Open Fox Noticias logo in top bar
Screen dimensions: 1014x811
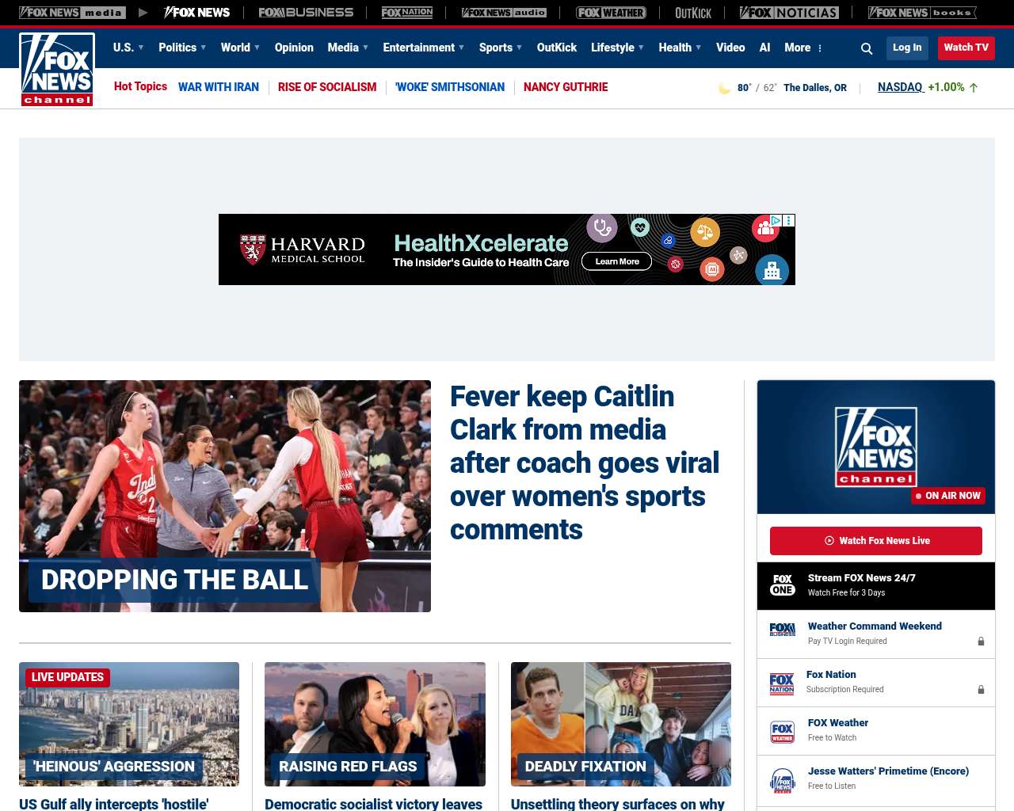[x=789, y=13]
